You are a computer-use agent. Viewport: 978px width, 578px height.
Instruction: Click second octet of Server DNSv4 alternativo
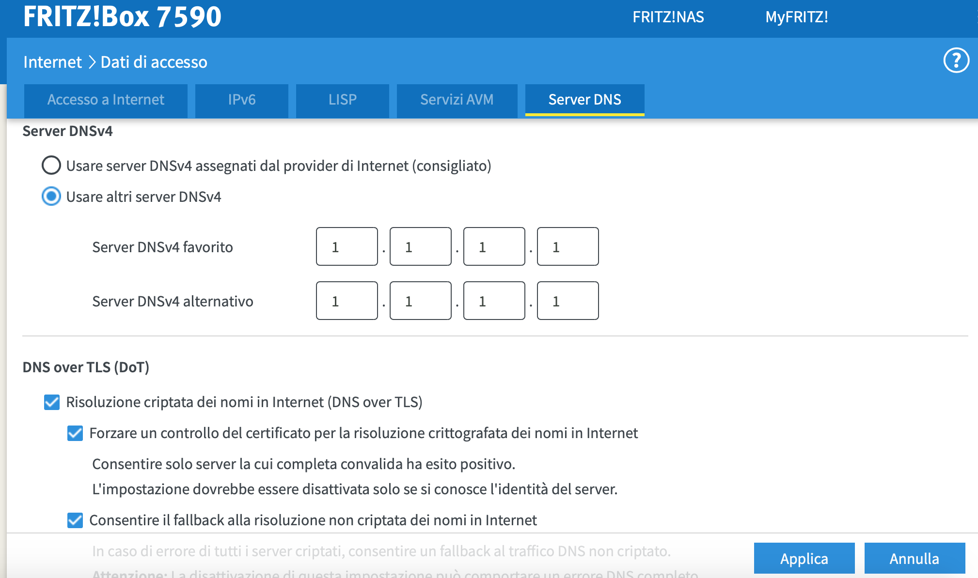pos(420,301)
